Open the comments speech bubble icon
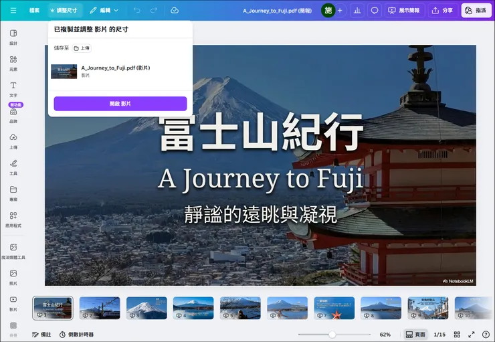The width and height of the screenshot is (495, 342). pyautogui.click(x=375, y=11)
